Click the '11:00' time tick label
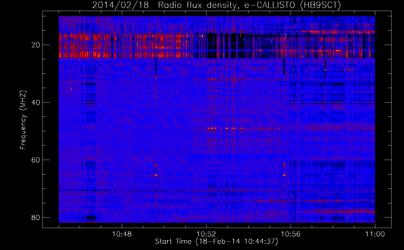 pyautogui.click(x=375, y=234)
